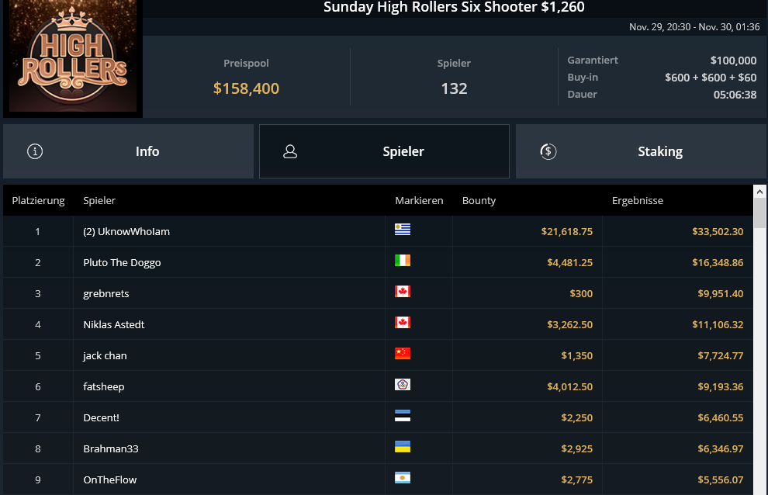The height and width of the screenshot is (495, 768).
Task: Click the scrollbar up arrow
Action: pos(760,192)
